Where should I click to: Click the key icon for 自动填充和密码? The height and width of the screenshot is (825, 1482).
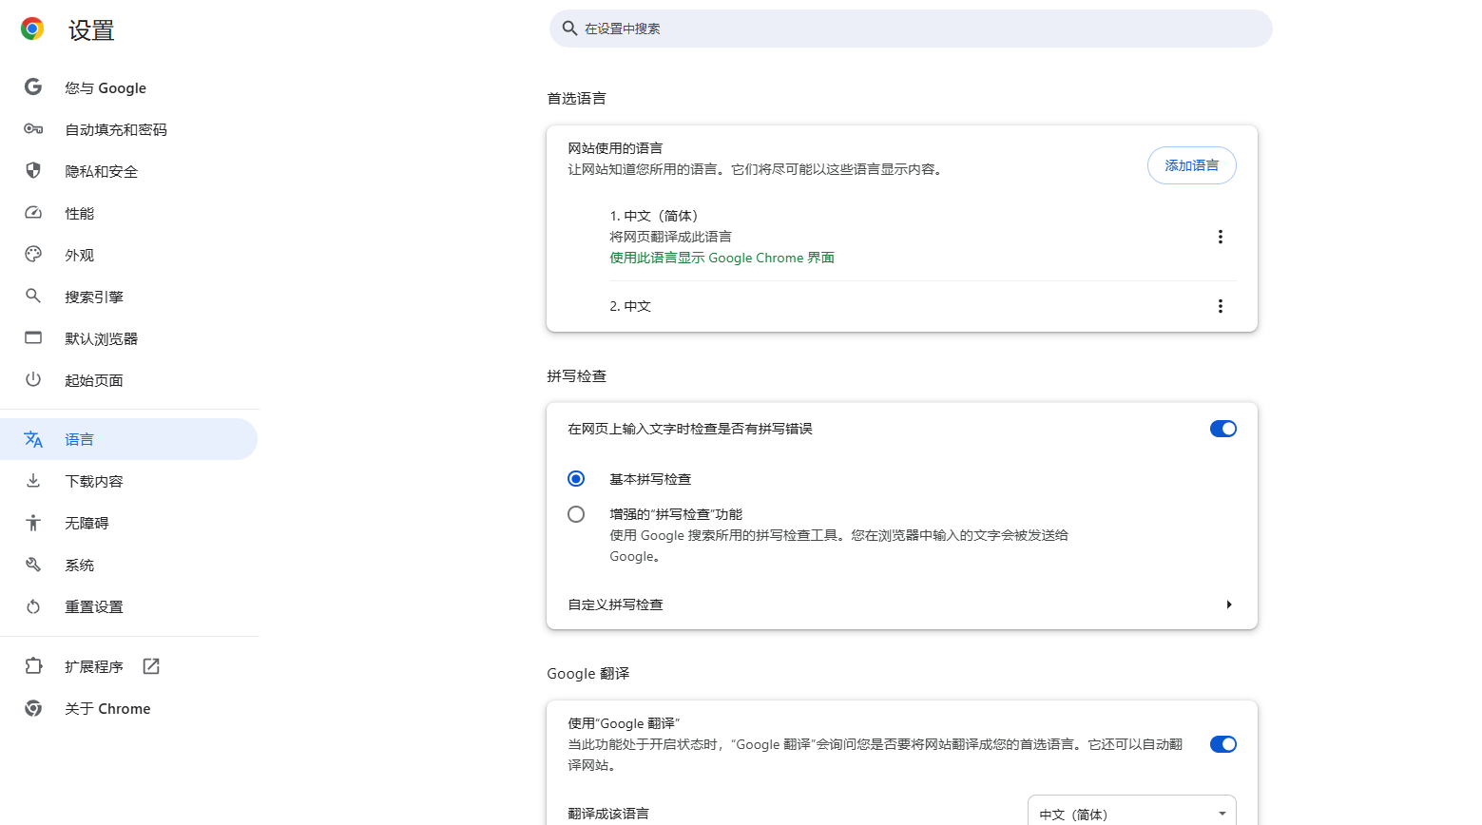click(33, 128)
